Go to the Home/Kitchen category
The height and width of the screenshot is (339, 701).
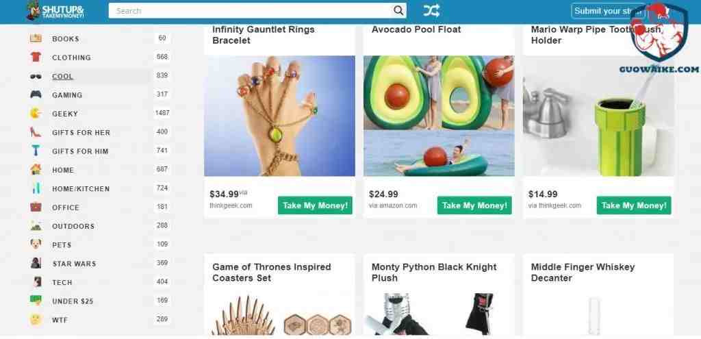click(81, 189)
